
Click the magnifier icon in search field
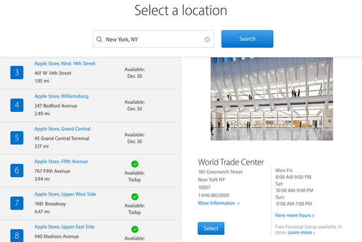[99, 40]
